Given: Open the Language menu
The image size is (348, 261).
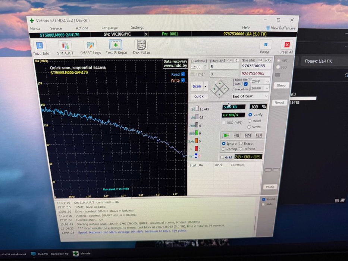Looking at the screenshot, I should pos(109,28).
